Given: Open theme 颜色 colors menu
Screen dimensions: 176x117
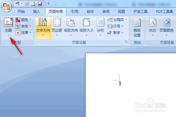Looking at the screenshot, I should [x=23, y=20].
